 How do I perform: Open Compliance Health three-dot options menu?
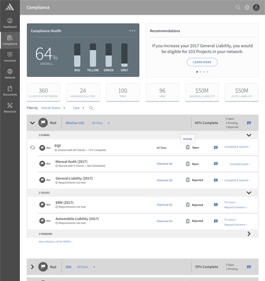click(x=132, y=30)
